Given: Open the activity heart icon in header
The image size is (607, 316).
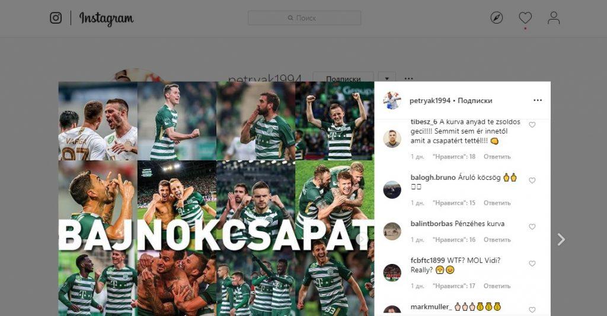Looking at the screenshot, I should [x=525, y=18].
